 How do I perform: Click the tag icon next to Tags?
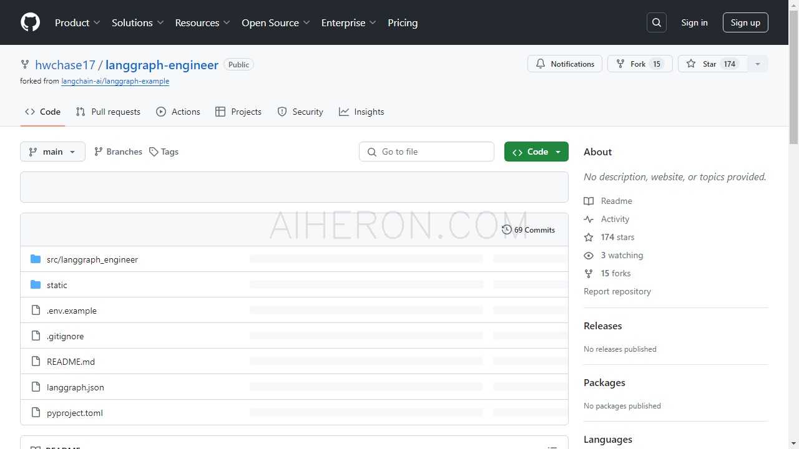154,152
